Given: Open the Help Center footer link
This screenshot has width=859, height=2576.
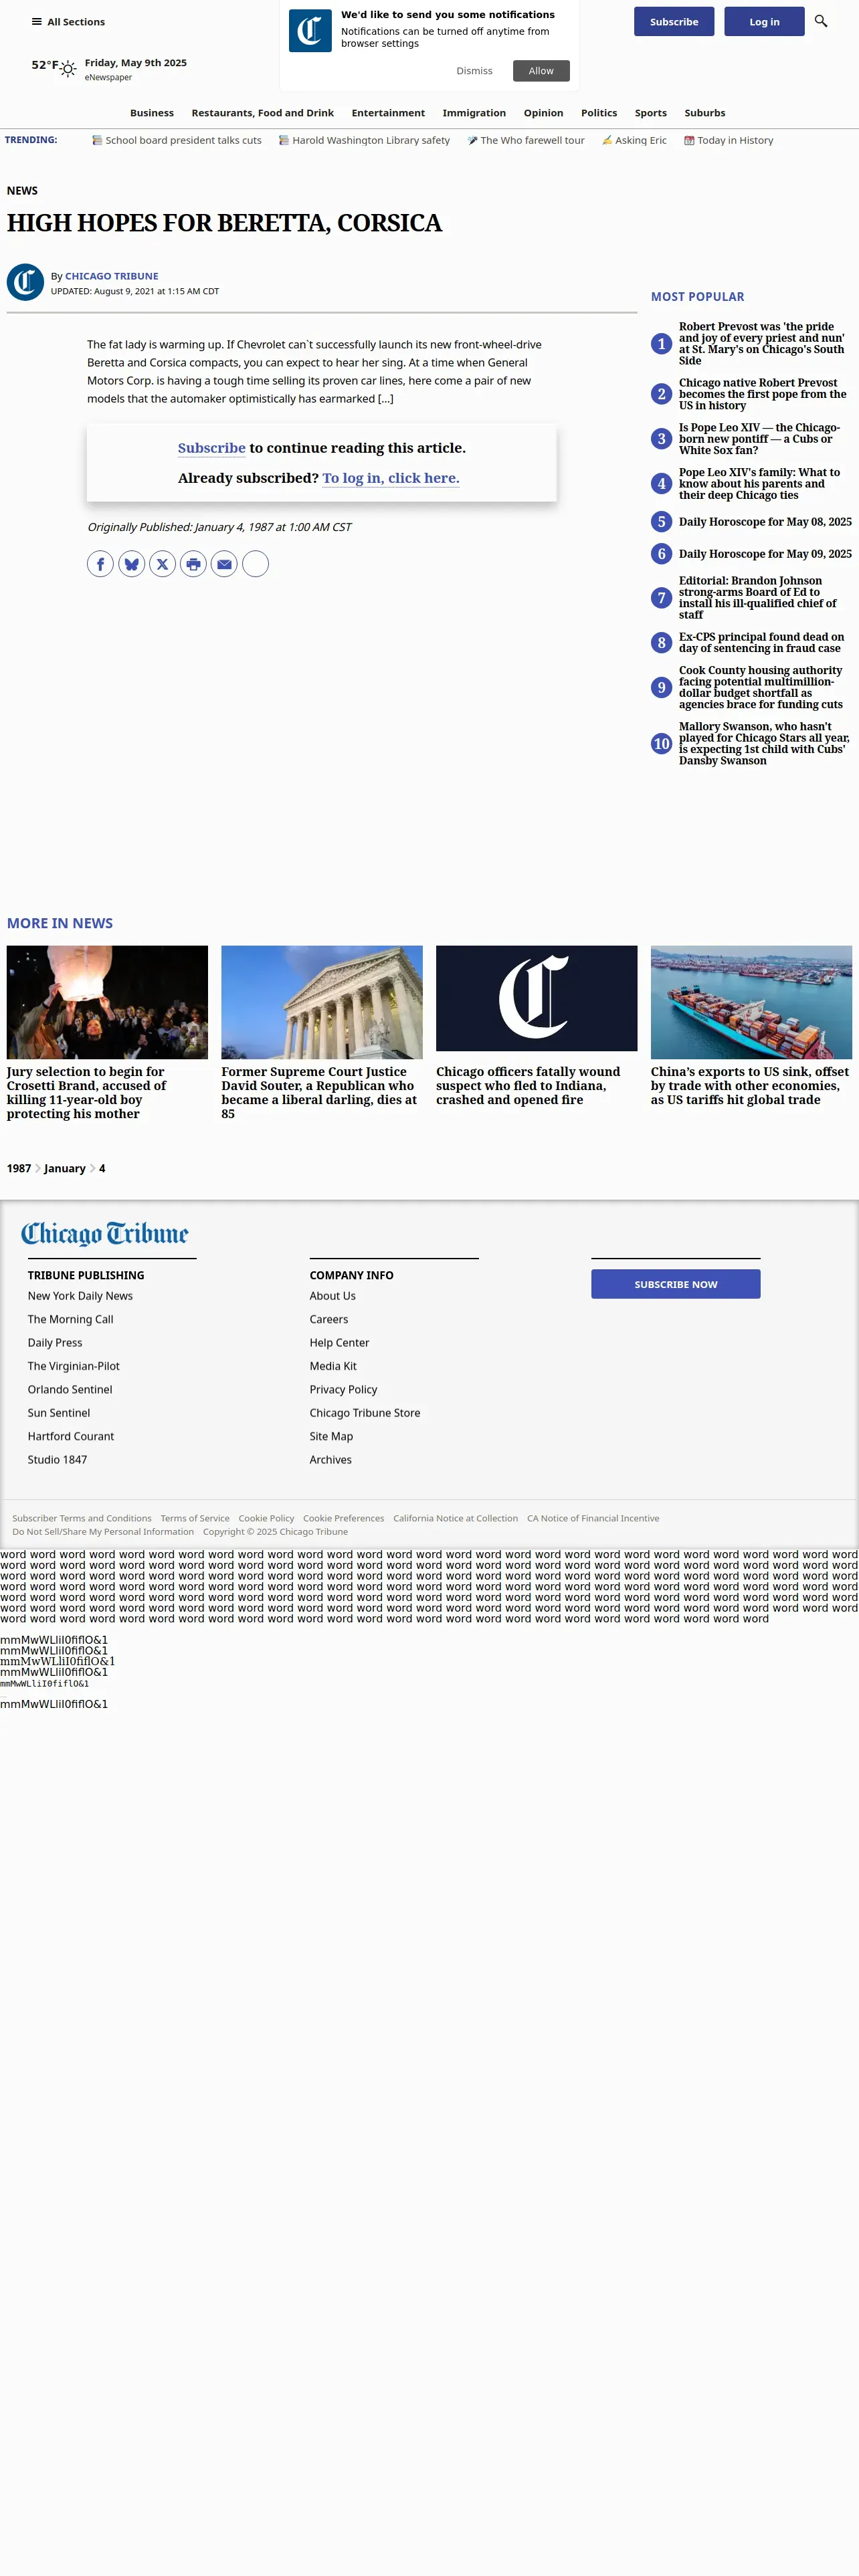Looking at the screenshot, I should pyautogui.click(x=340, y=1343).
